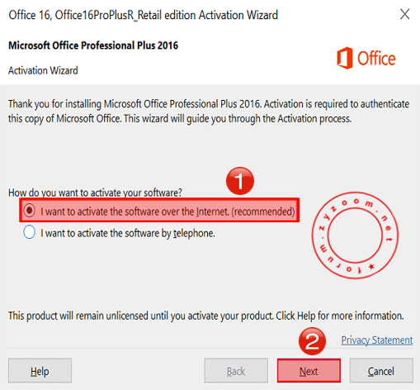Dismiss the wizard with the Cancel button

click(381, 371)
